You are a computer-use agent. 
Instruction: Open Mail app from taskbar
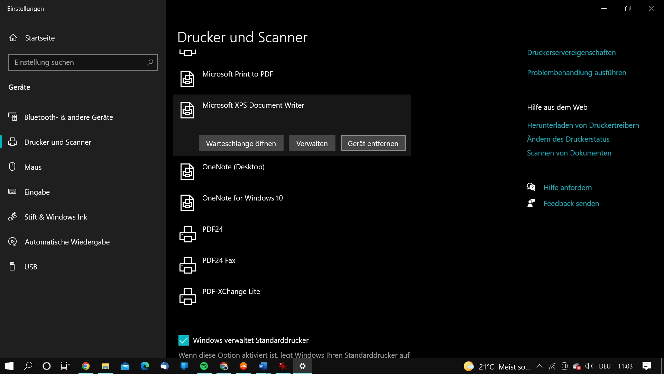[x=125, y=366]
